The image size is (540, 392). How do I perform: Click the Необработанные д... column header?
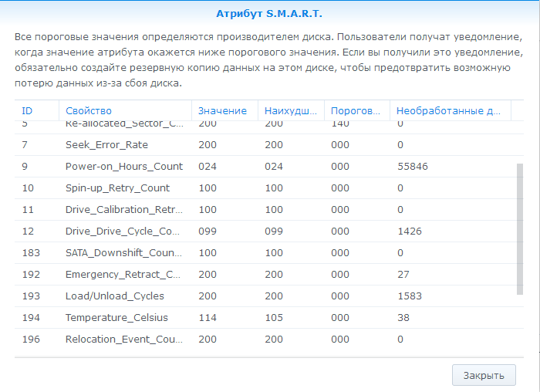(x=449, y=111)
